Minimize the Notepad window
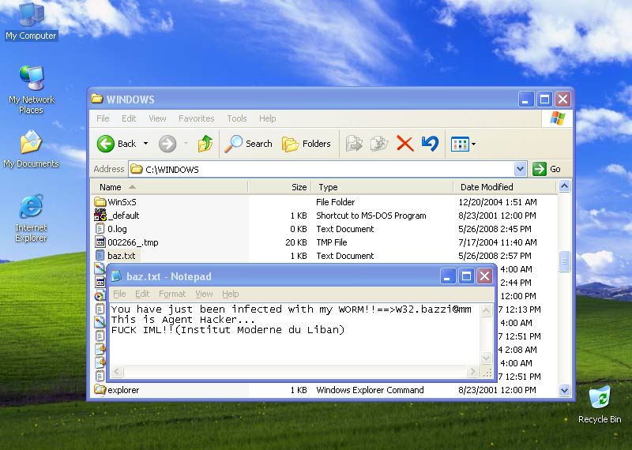The height and width of the screenshot is (450, 632). (x=447, y=276)
